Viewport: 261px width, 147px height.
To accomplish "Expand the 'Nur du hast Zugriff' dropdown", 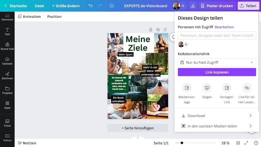I will tap(217, 62).
